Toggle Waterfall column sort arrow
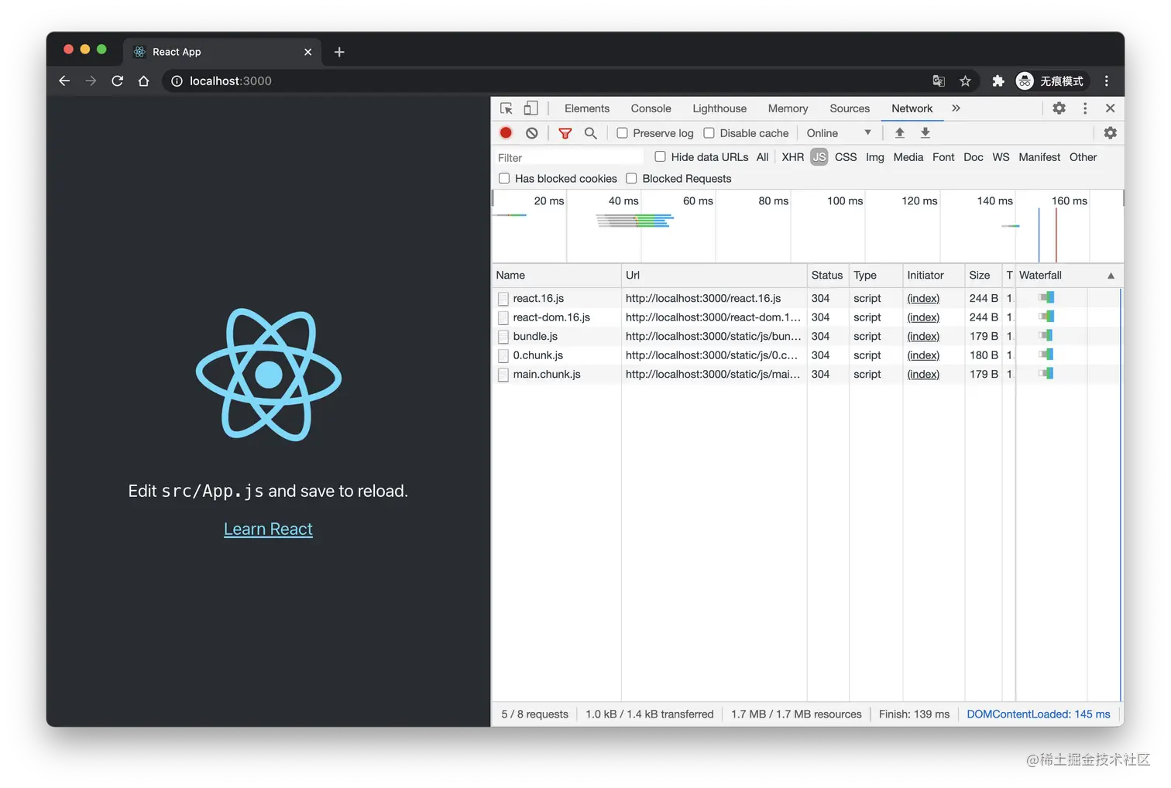Image resolution: width=1171 pixels, height=788 pixels. click(x=1111, y=276)
